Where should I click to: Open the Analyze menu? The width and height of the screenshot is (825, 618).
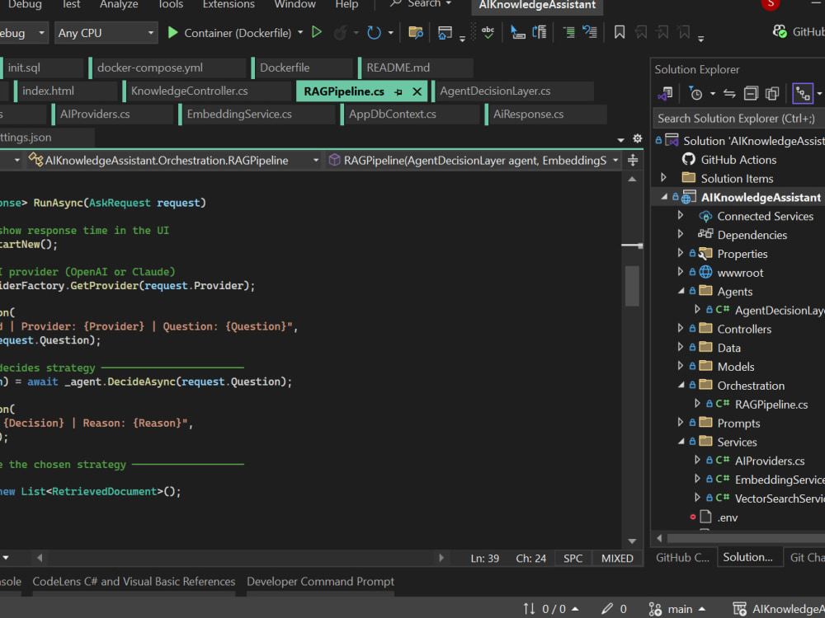click(x=119, y=5)
